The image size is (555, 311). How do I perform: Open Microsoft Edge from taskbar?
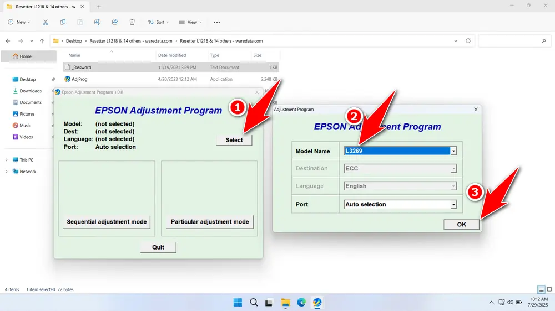coord(301,303)
